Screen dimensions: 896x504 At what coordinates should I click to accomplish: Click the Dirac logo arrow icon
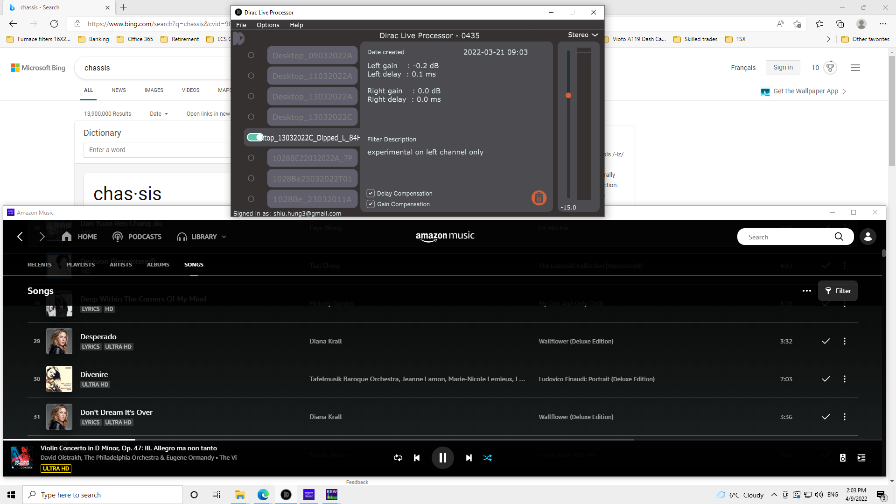tap(239, 38)
